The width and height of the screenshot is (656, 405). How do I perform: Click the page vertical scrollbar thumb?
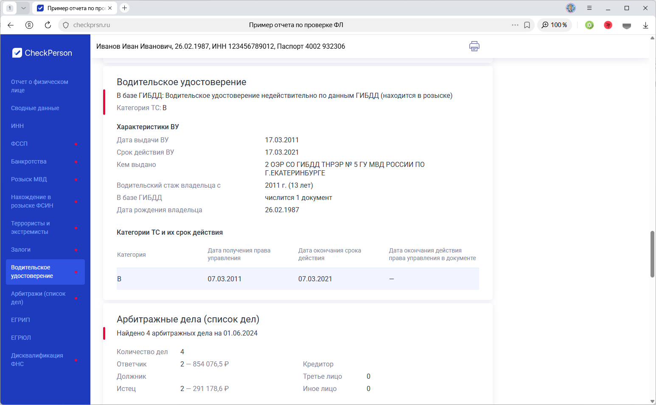coord(652,254)
